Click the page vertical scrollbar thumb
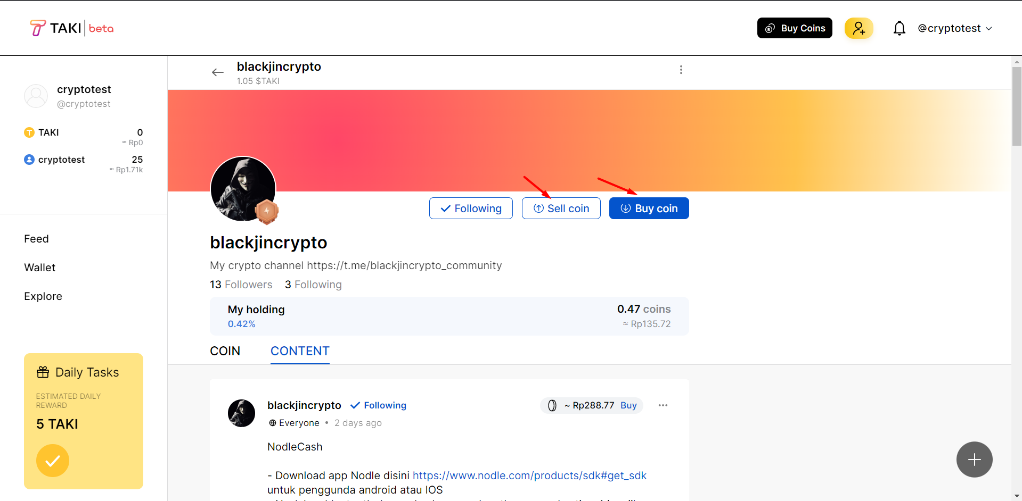Image resolution: width=1022 pixels, height=501 pixels. point(1017,106)
